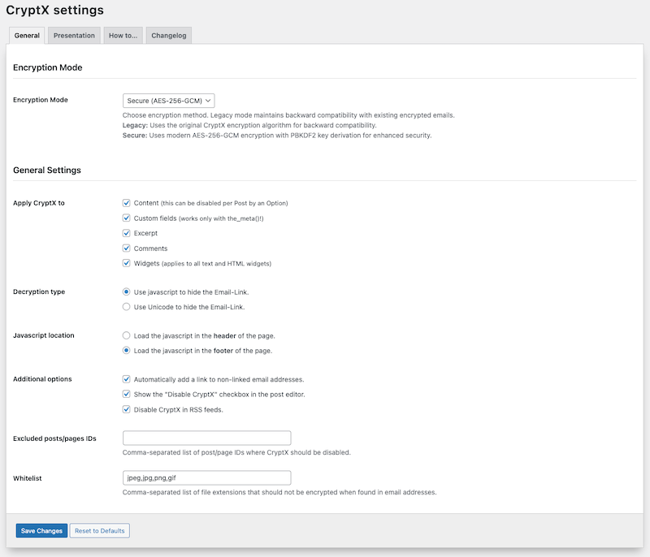Viewport: 650px width, 557px height.
Task: Click the post/page IDs help text
Action: (x=236, y=452)
